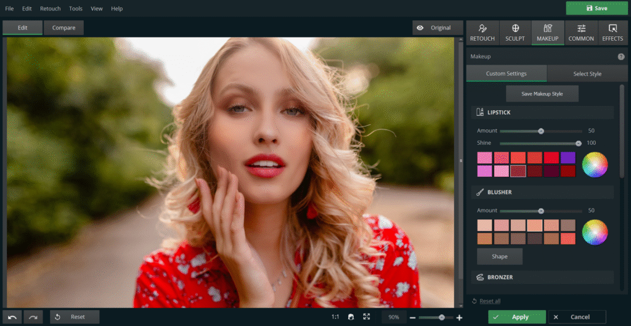631x326 pixels.
Task: Select the Custom Settings tab
Action: coord(507,74)
